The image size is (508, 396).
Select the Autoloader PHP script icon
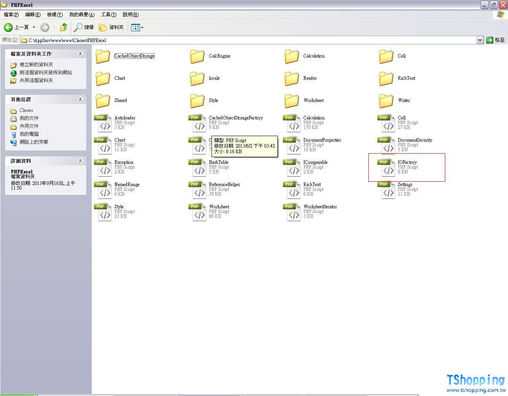tap(103, 123)
